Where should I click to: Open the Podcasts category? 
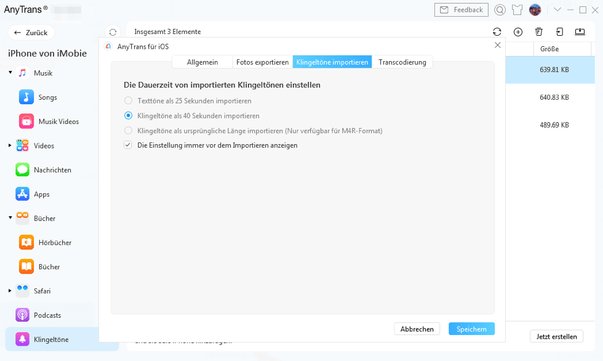38,315
